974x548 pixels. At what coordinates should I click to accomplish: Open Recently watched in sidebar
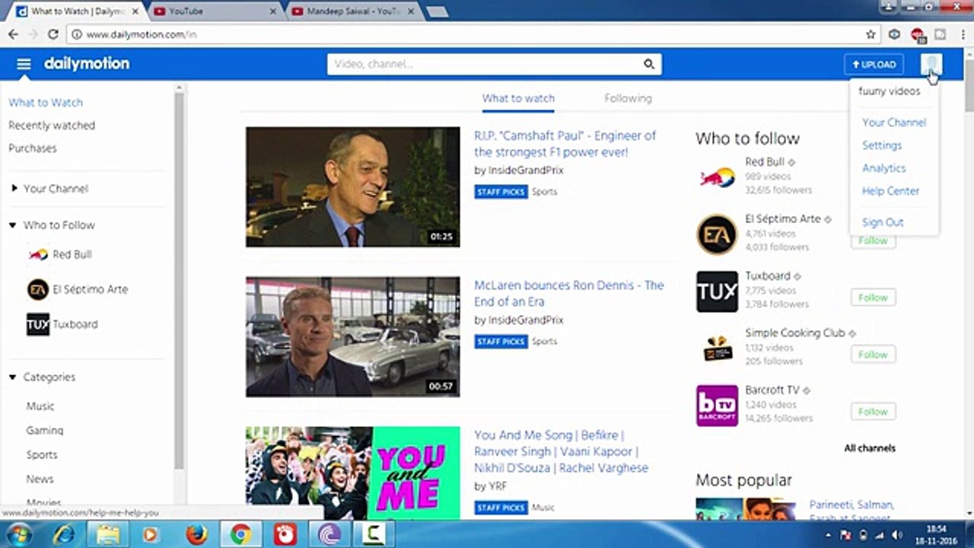(x=52, y=126)
